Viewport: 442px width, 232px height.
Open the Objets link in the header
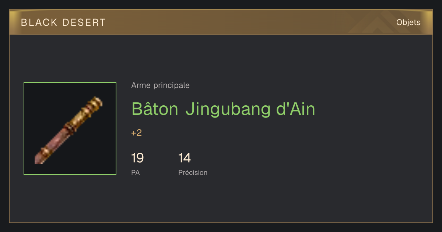[408, 22]
